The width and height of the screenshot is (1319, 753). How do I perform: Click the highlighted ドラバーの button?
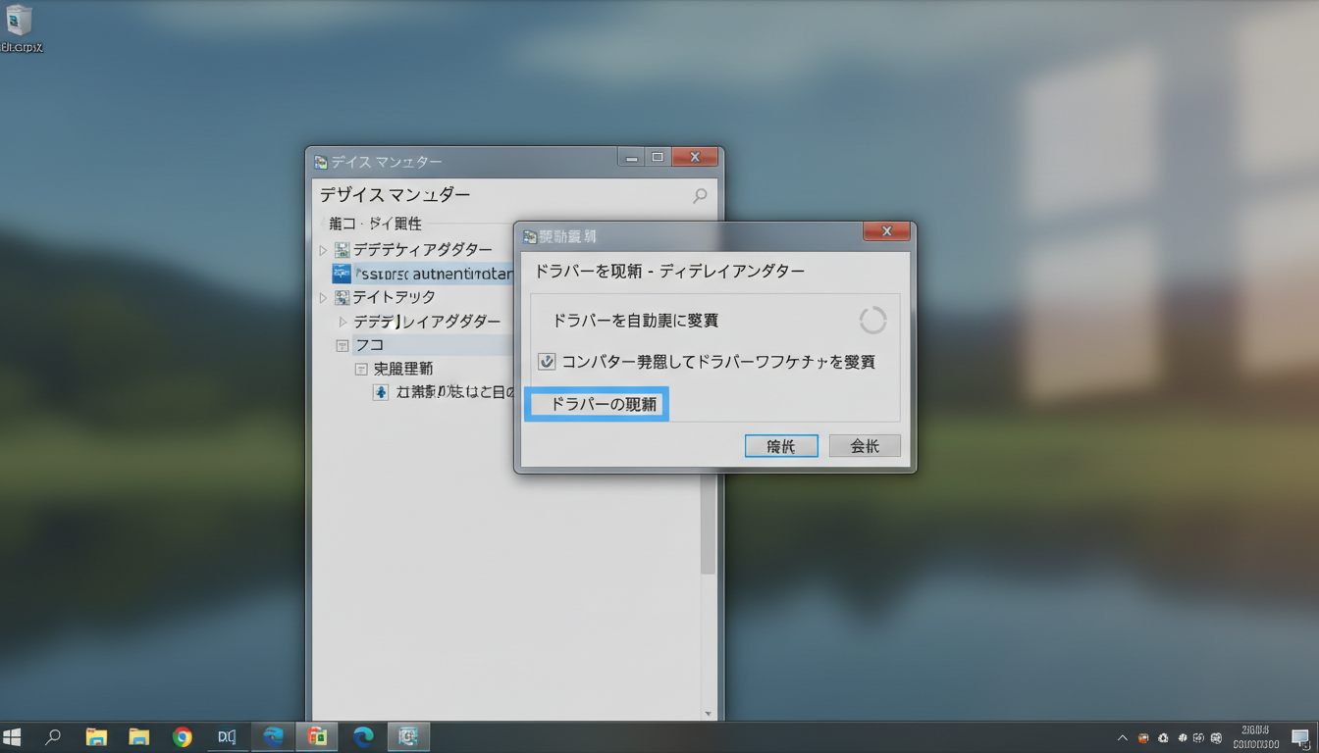point(597,404)
